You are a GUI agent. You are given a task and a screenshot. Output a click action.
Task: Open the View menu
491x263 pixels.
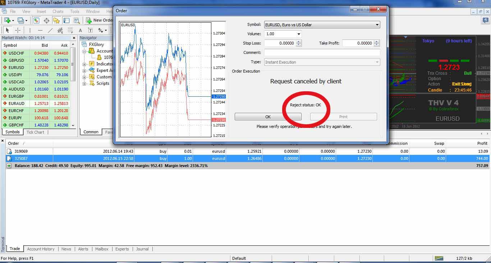pyautogui.click(x=26, y=11)
